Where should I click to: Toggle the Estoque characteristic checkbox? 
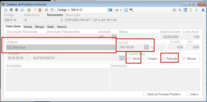pos(184,59)
